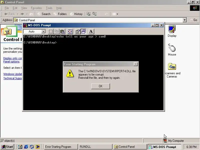Click the Control Panel folder icon in sidebar
The image size is (200, 150).
pos(7,31)
